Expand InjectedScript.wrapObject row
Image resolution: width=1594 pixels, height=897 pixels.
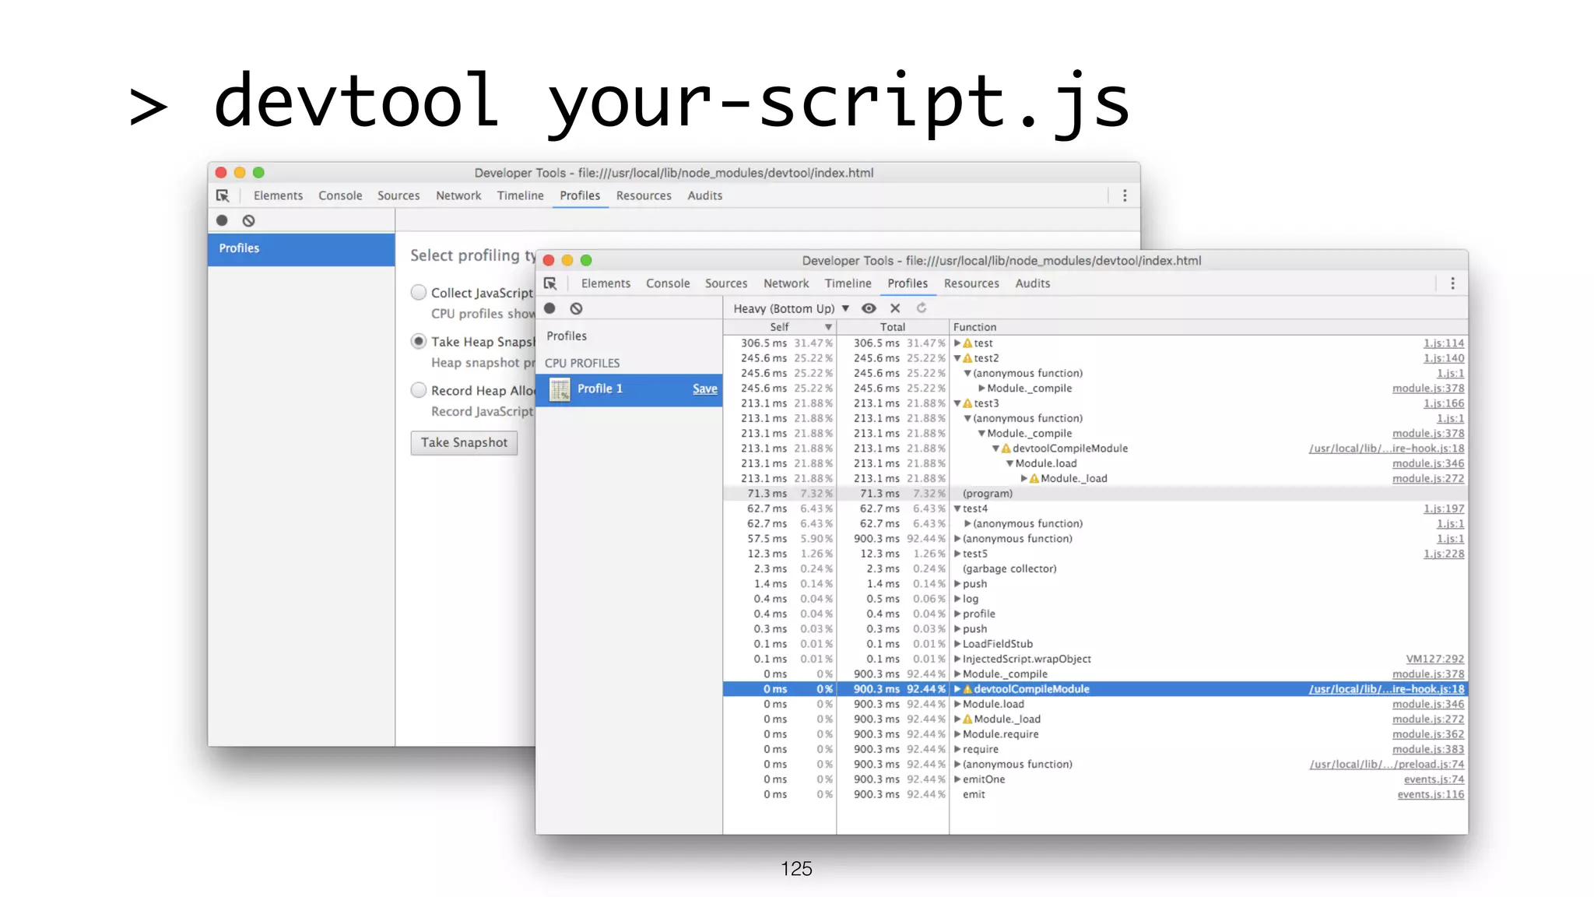pyautogui.click(x=958, y=659)
